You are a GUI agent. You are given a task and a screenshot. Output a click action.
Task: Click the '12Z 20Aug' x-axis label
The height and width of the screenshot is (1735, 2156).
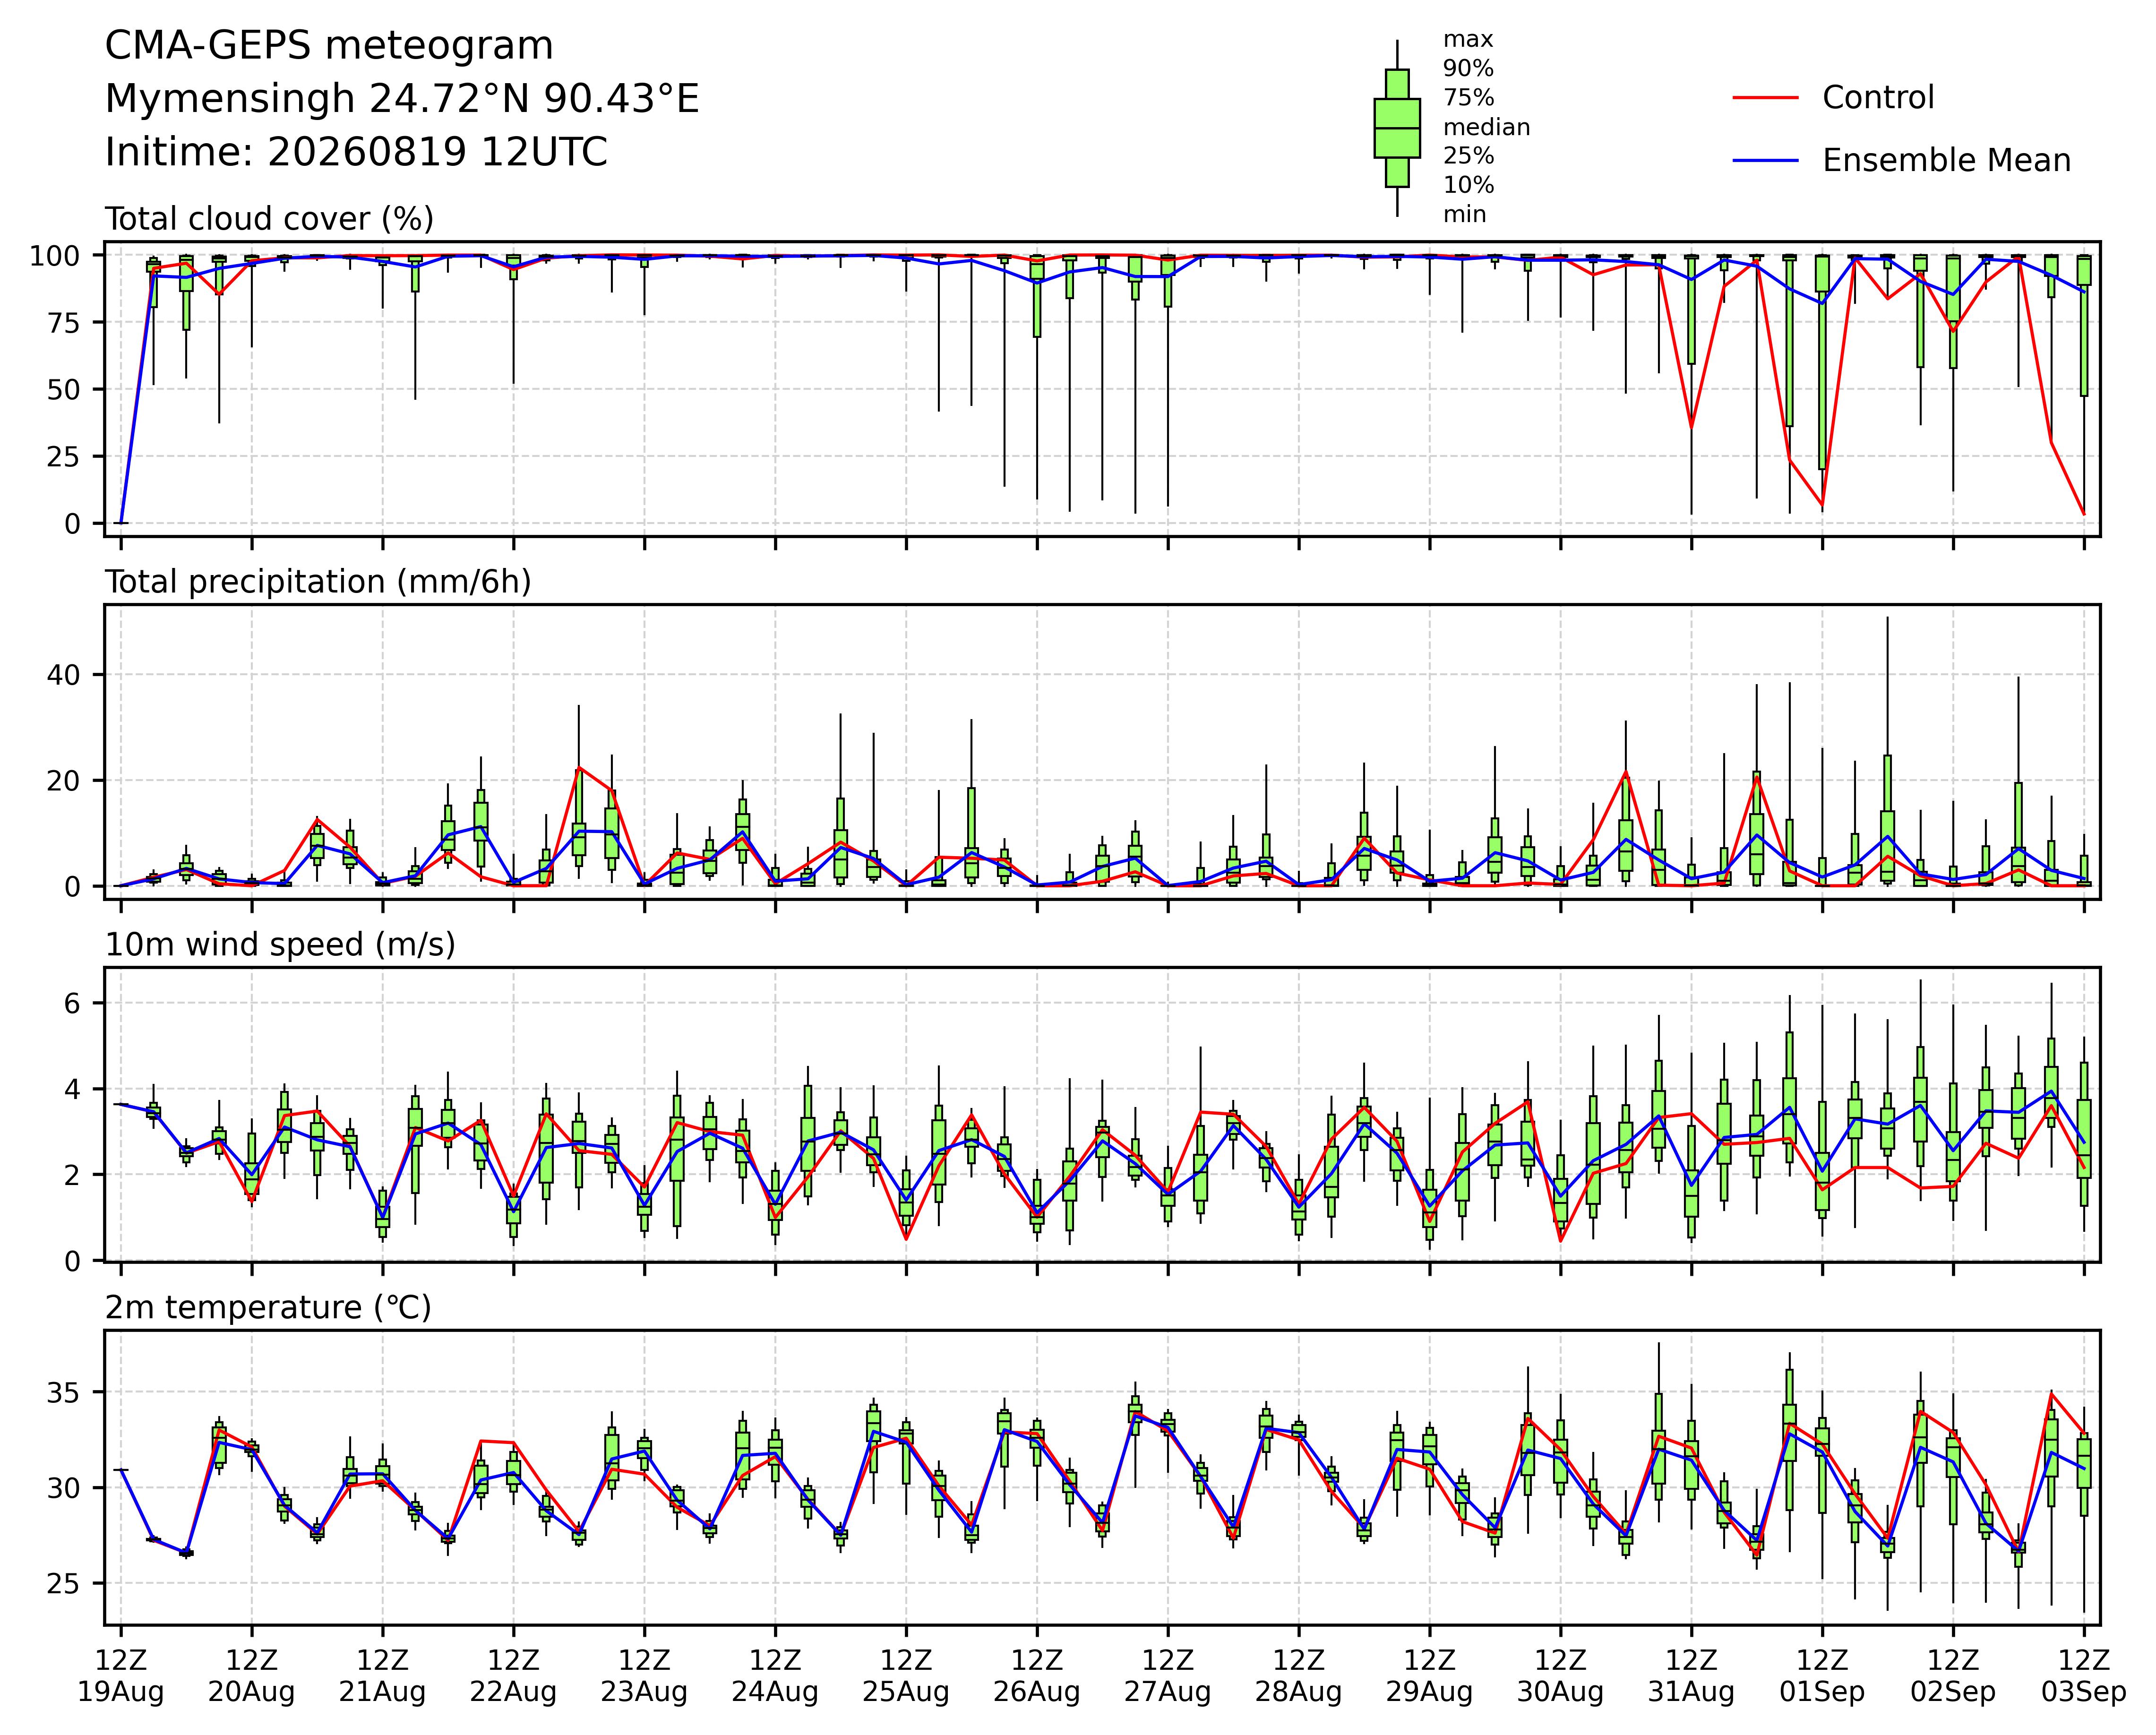tap(251, 1677)
